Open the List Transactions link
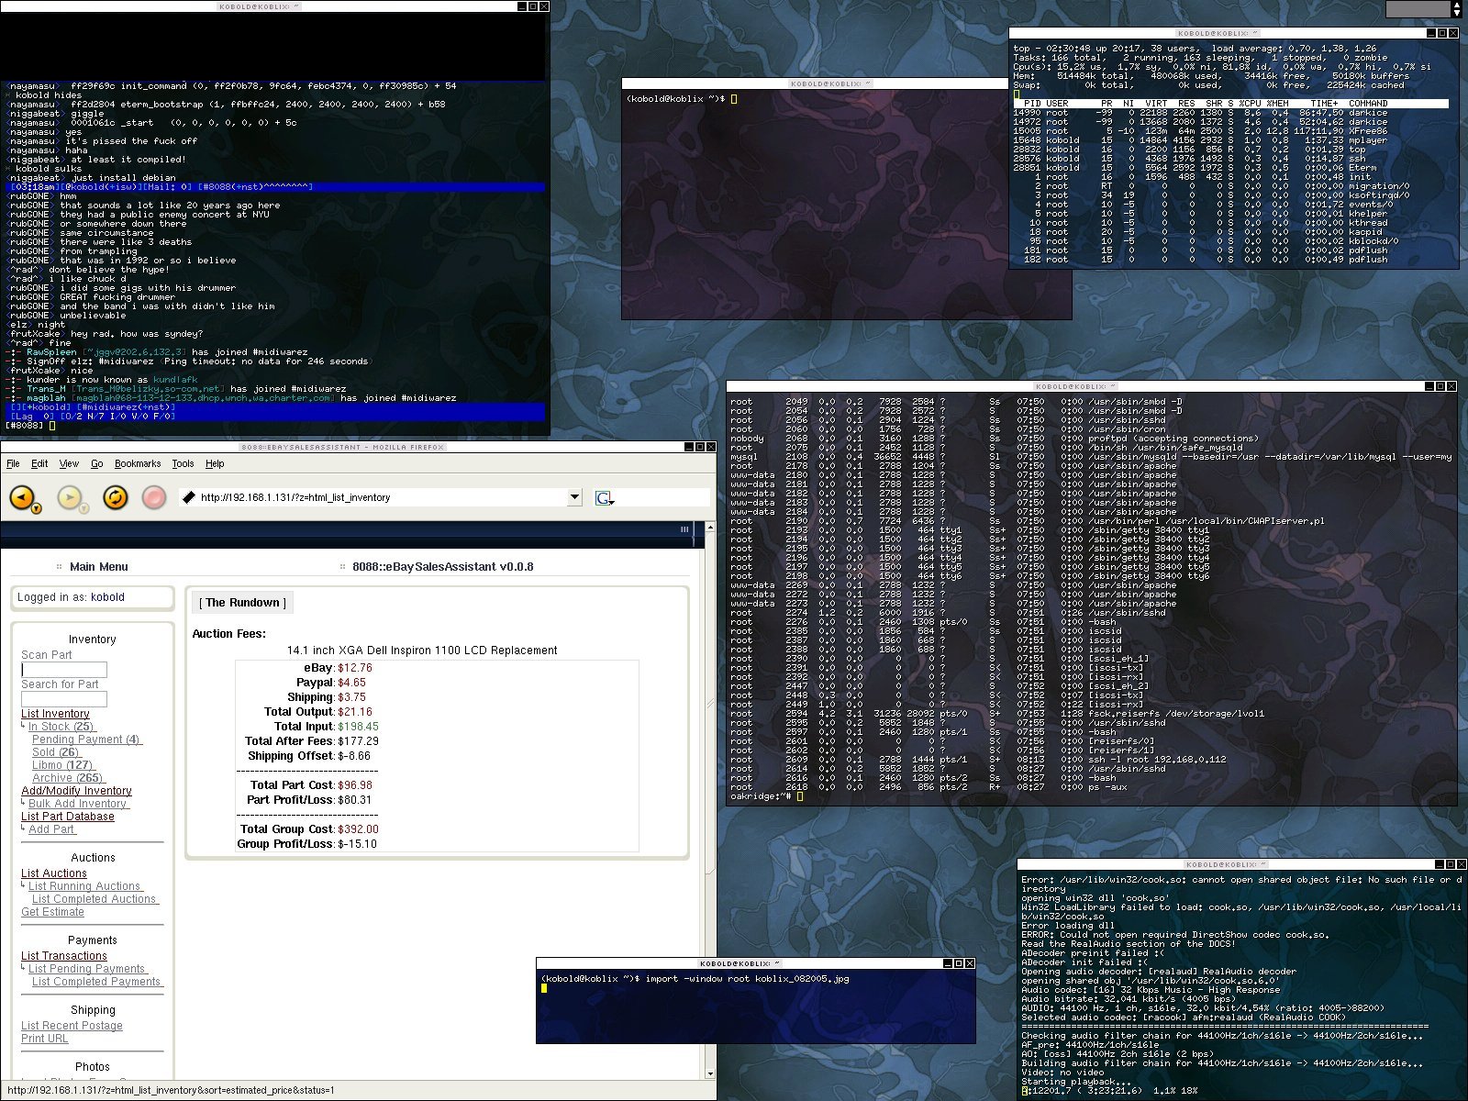Image resolution: width=1468 pixels, height=1101 pixels. [x=64, y=956]
